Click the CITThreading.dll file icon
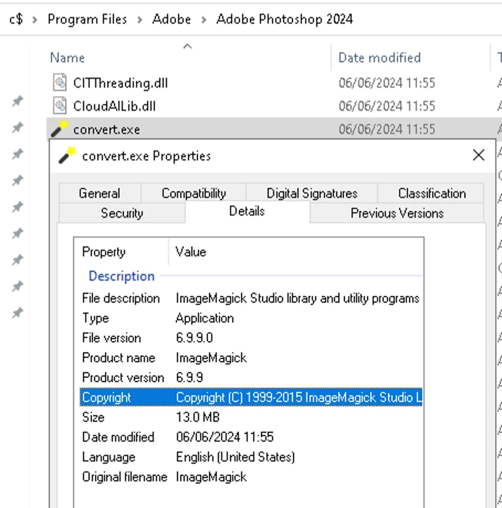Screen dimensions: 502x508 pos(60,83)
